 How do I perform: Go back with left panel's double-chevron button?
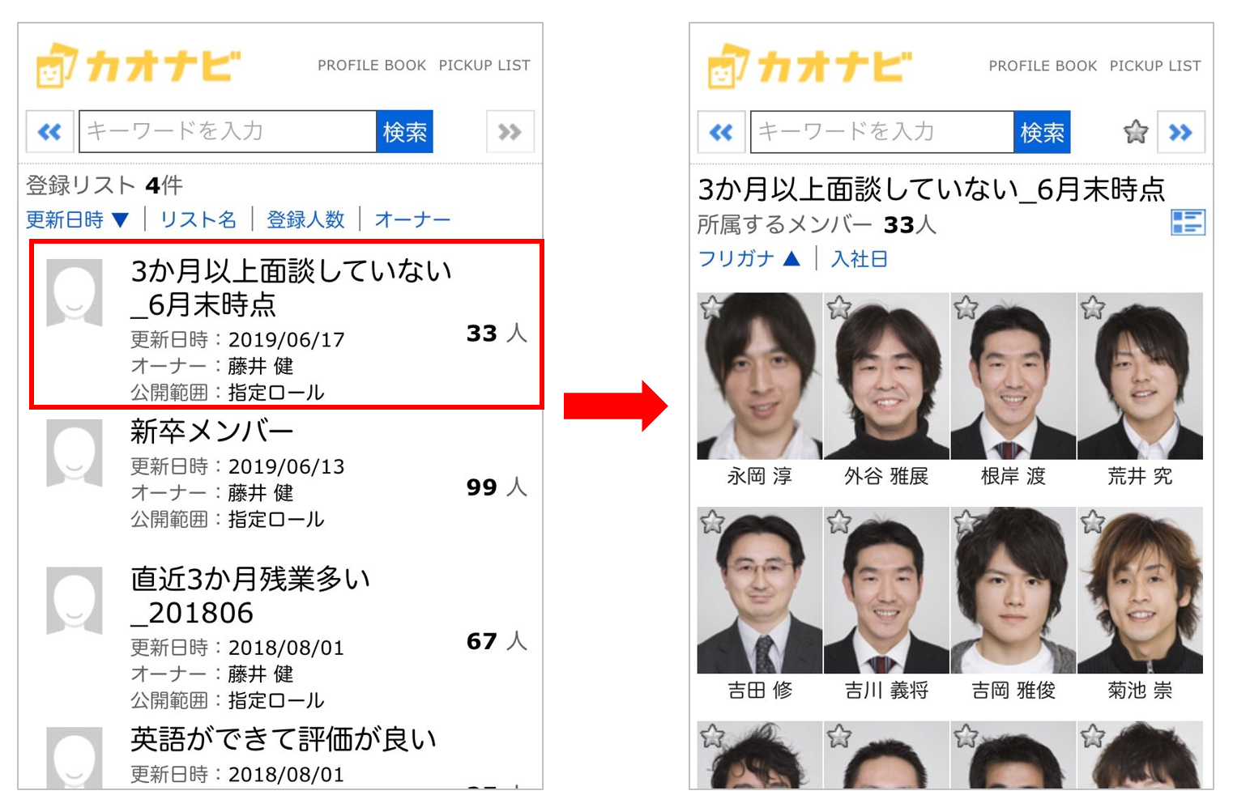(49, 131)
